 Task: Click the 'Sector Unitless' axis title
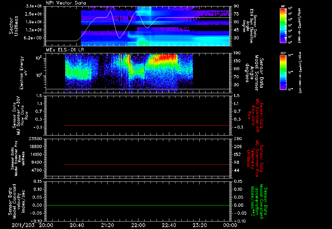pyautogui.click(x=14, y=26)
